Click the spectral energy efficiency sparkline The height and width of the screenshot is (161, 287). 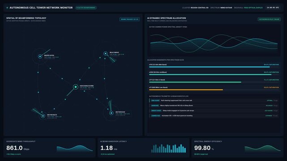(x=263, y=148)
